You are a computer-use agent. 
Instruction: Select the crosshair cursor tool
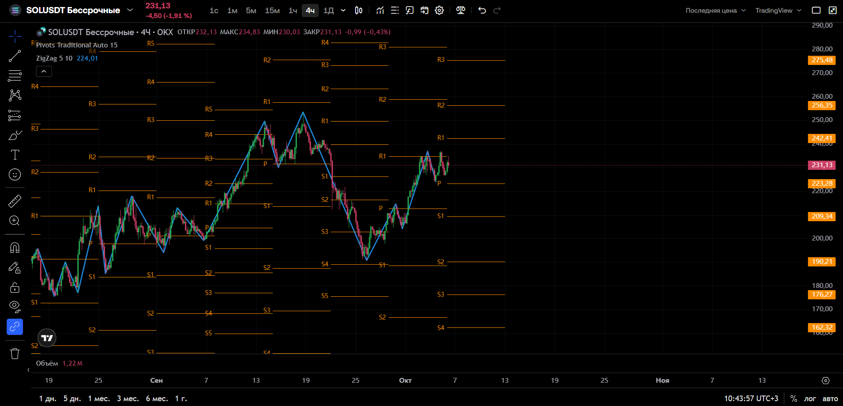click(x=15, y=36)
